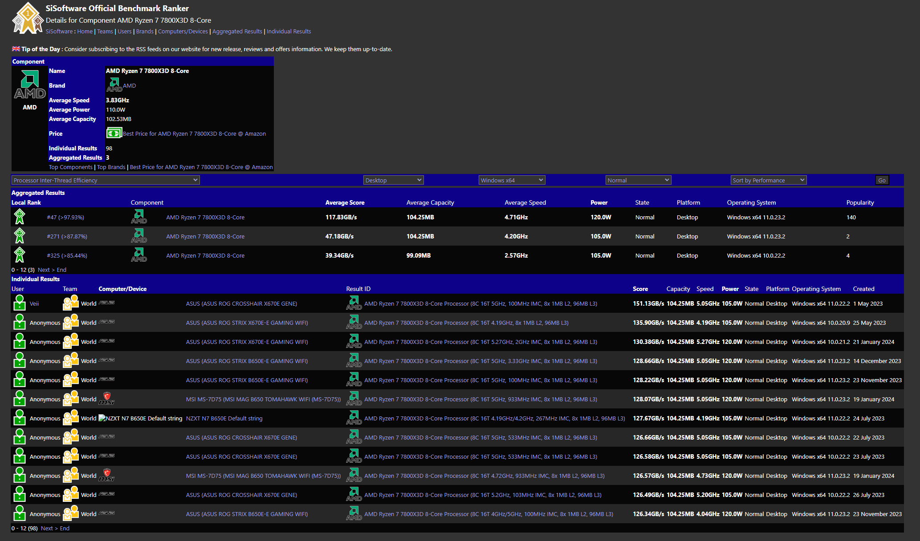This screenshot has height=541, width=920.
Task: Open the Windows x64 dropdown
Action: click(x=512, y=180)
